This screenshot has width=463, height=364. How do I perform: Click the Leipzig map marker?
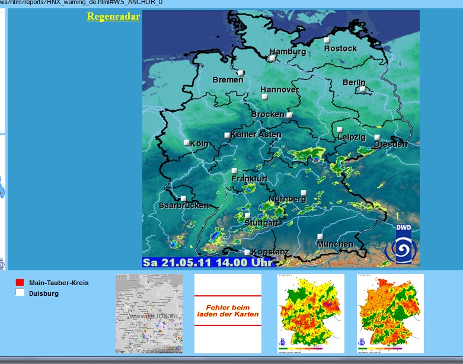coord(340,129)
